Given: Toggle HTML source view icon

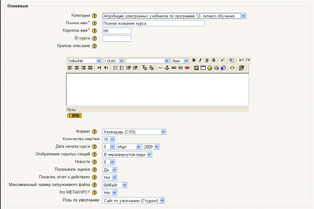Looking at the screenshot, I should (232, 67).
